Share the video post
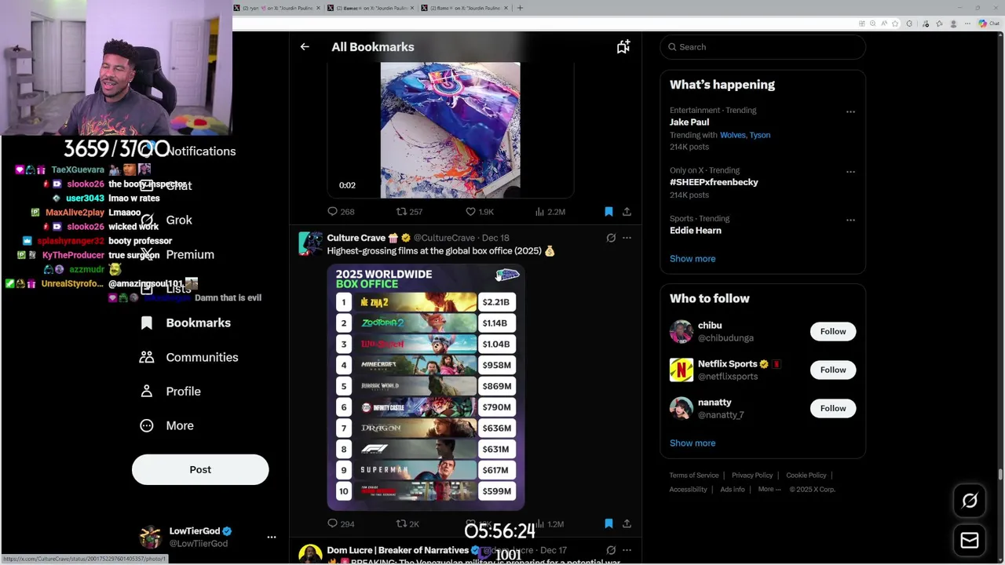 (x=627, y=212)
